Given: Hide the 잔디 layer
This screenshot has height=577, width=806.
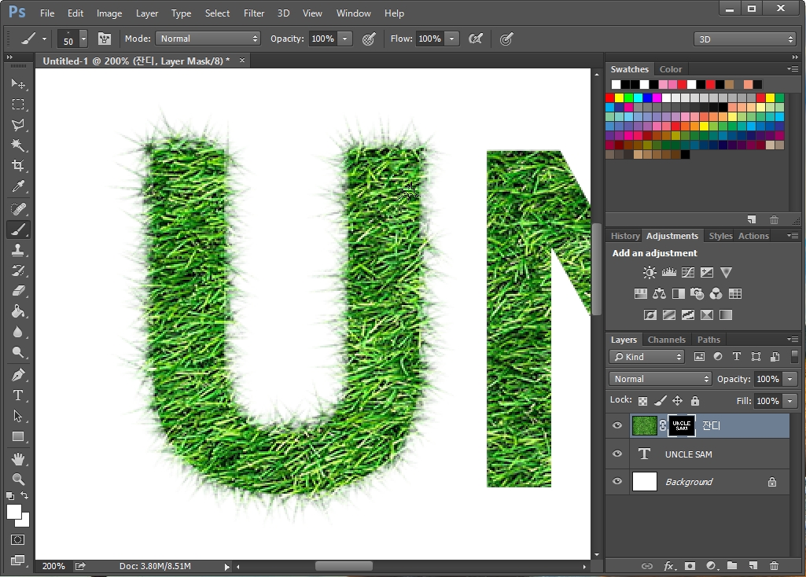Looking at the screenshot, I should tap(617, 425).
